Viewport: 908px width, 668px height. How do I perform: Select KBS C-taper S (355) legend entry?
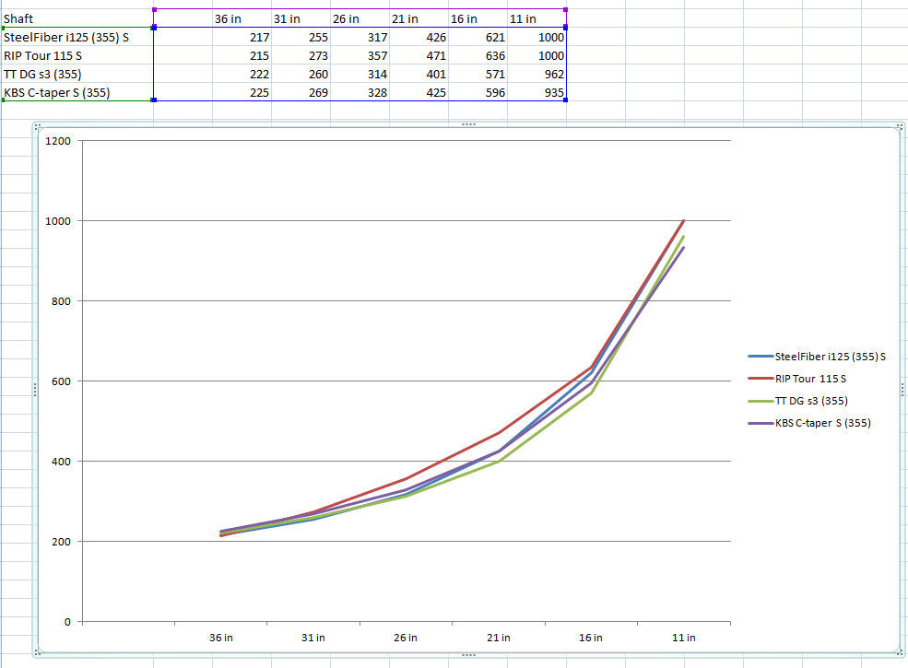[x=809, y=423]
